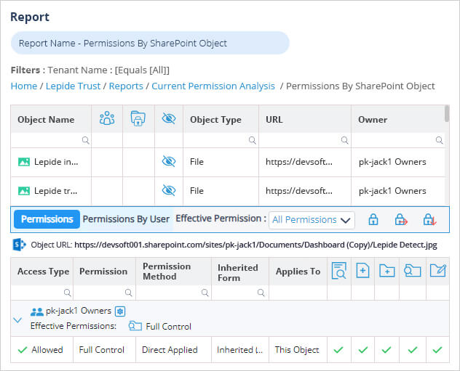
Task: Click the members group icon column header
Action: pos(107,118)
